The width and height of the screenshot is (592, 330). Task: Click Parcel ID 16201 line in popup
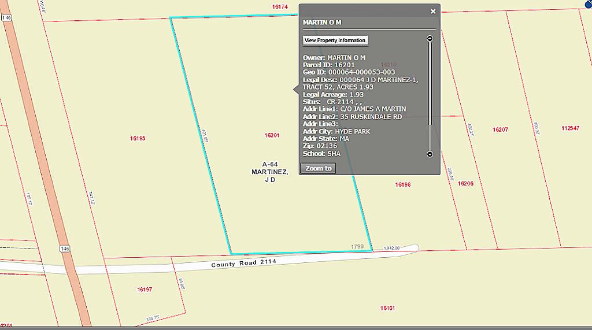[329, 65]
